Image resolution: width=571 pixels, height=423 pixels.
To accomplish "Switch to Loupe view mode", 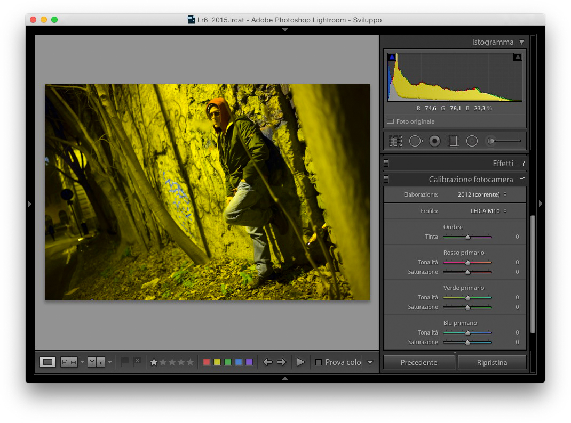I will click(48, 362).
